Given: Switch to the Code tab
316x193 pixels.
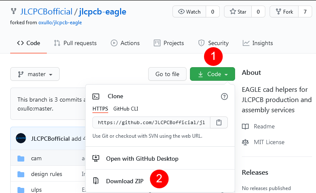Looking at the screenshot, I should point(29,43).
